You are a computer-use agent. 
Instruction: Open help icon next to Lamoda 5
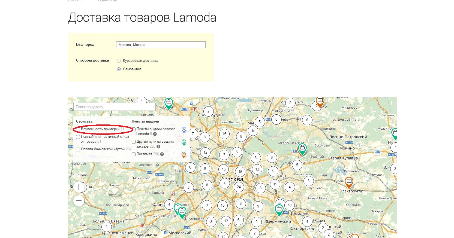pos(155,134)
